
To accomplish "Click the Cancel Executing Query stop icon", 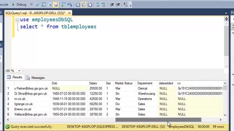I will click(x=31, y=4).
